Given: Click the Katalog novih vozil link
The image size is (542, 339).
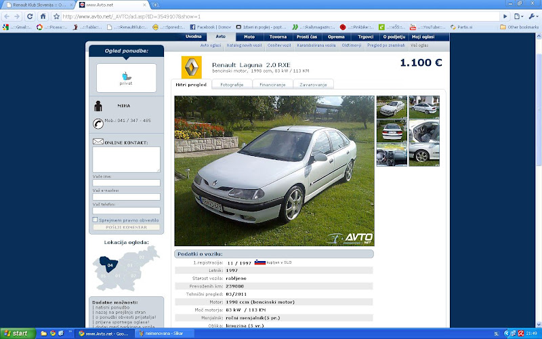Looking at the screenshot, I should coord(244,45).
